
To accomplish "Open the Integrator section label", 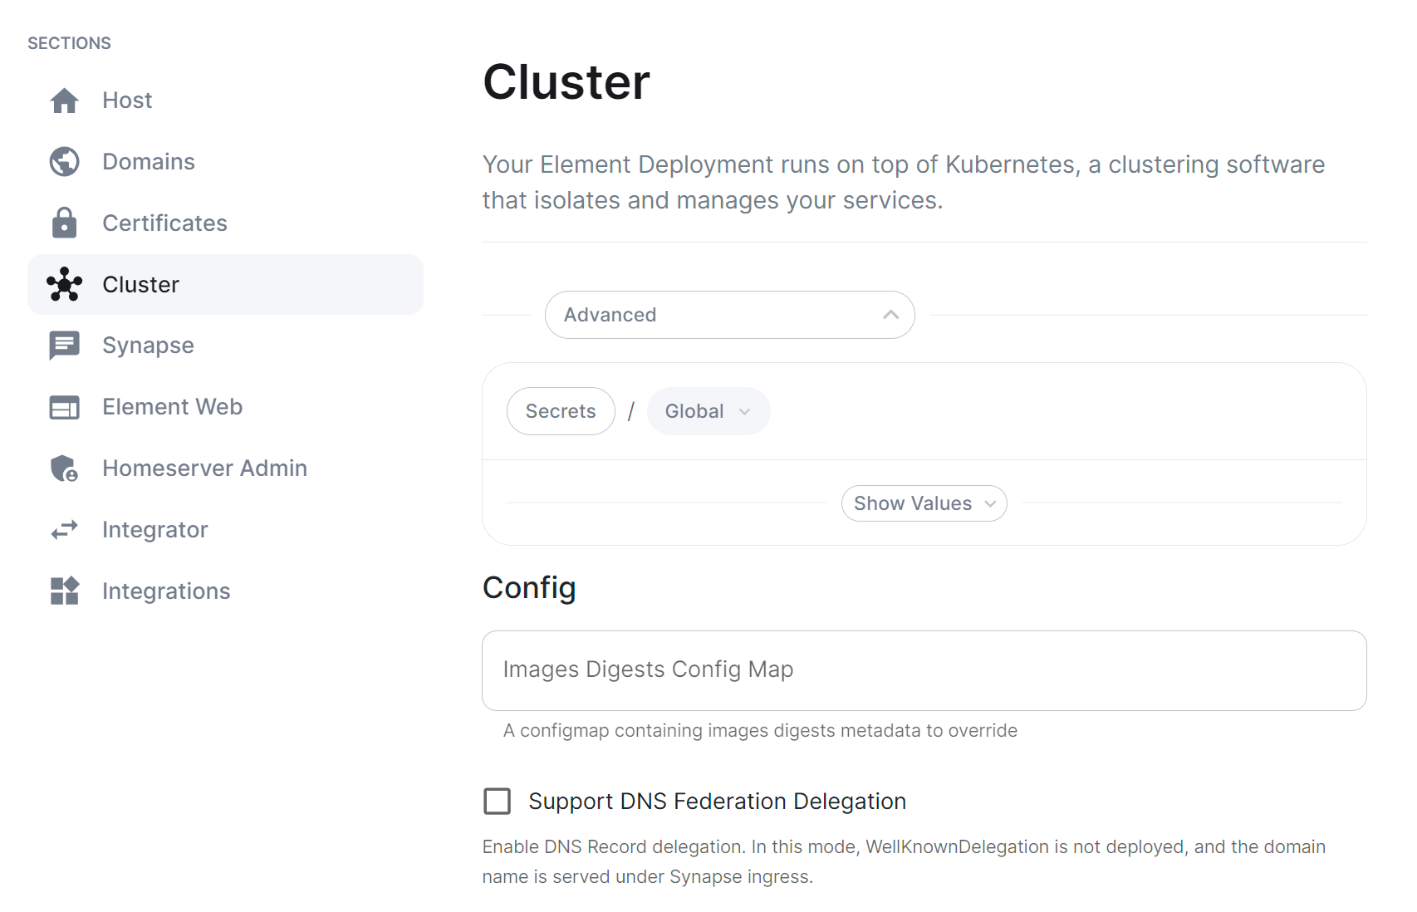I will 154,530.
